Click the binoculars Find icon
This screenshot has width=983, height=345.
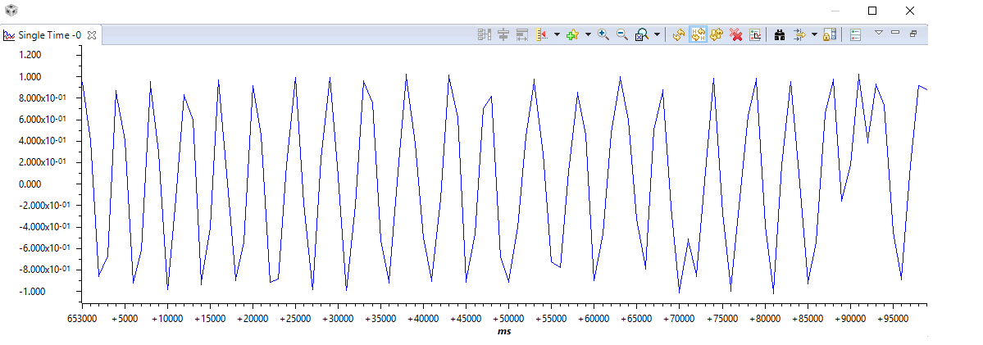[780, 35]
